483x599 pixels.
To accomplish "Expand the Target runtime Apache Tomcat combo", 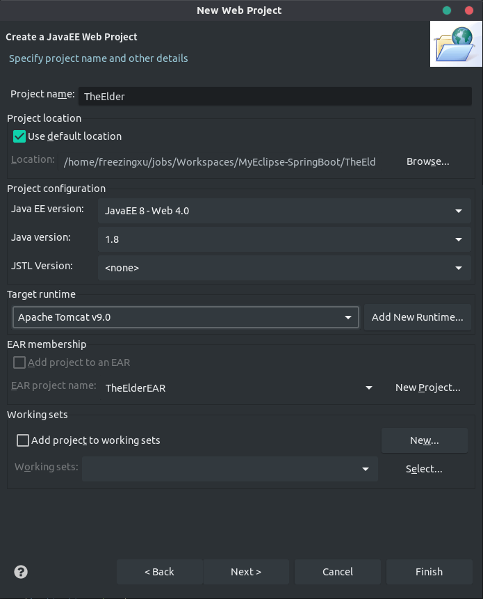I will (186, 317).
